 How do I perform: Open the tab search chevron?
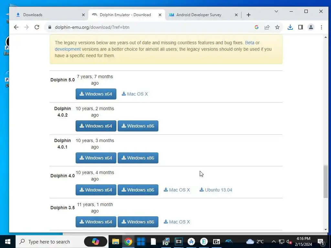pos(276,11)
